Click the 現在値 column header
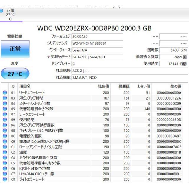Screen dimensions: 189x189 pyautogui.click(x=100, y=87)
